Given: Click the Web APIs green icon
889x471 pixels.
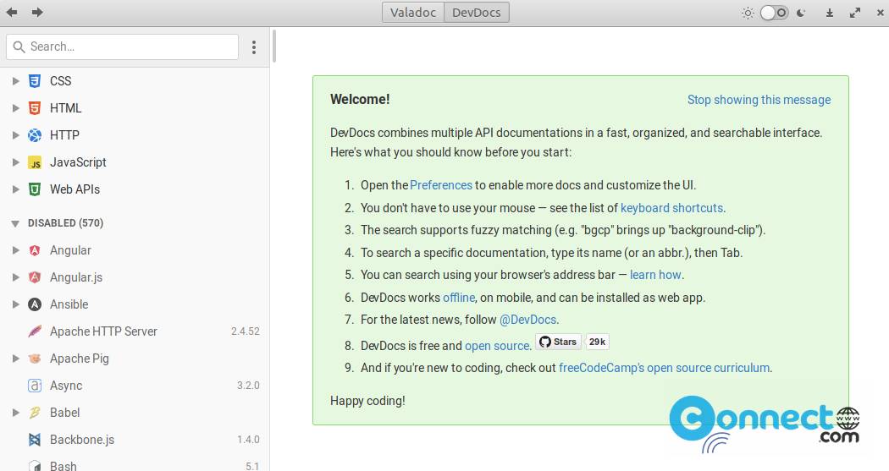Looking at the screenshot, I should pos(35,189).
